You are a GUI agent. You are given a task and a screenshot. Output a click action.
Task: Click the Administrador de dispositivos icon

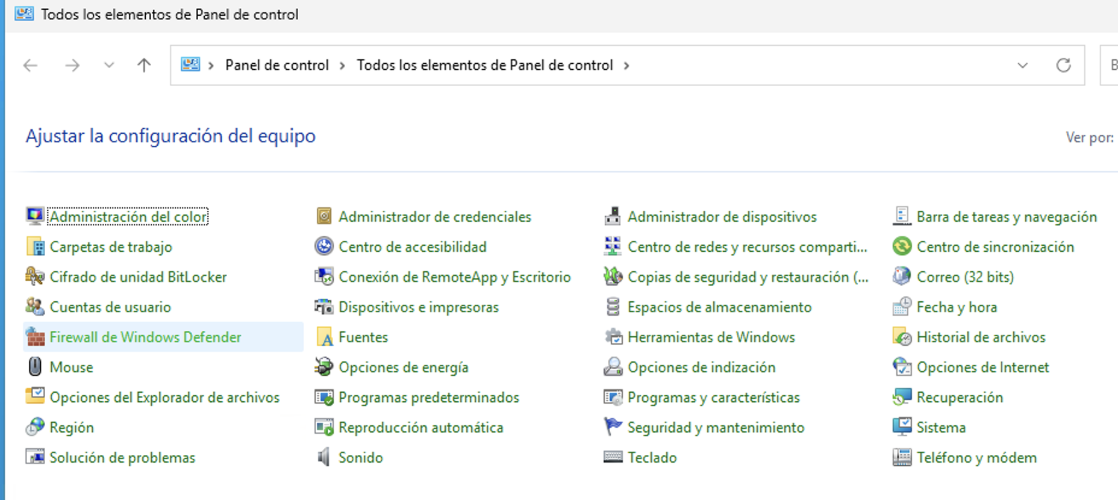pos(613,216)
